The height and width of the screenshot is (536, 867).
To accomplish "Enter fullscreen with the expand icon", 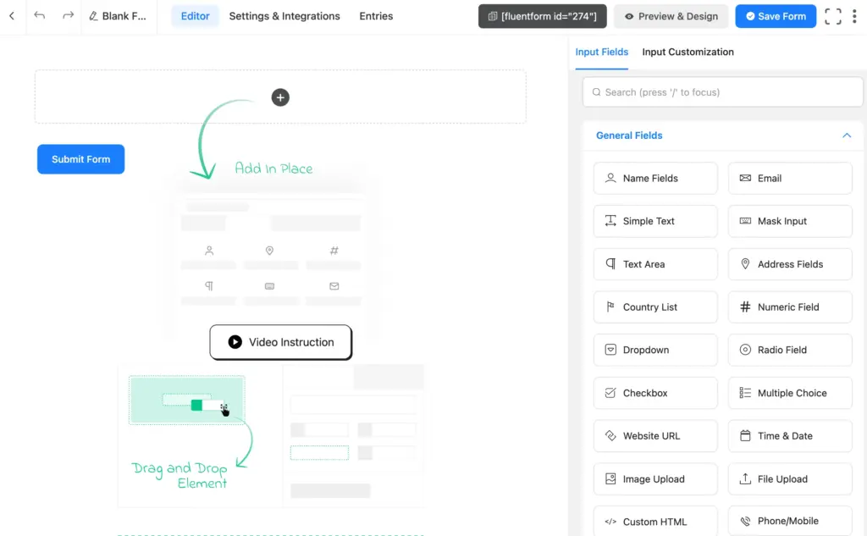I will 833,15.
